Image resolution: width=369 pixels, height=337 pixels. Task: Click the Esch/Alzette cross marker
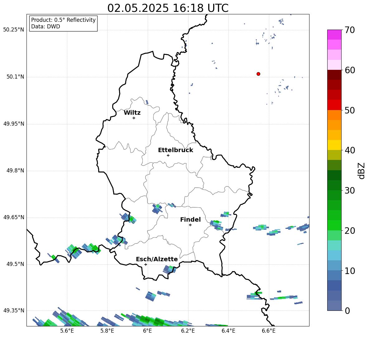point(146,264)
